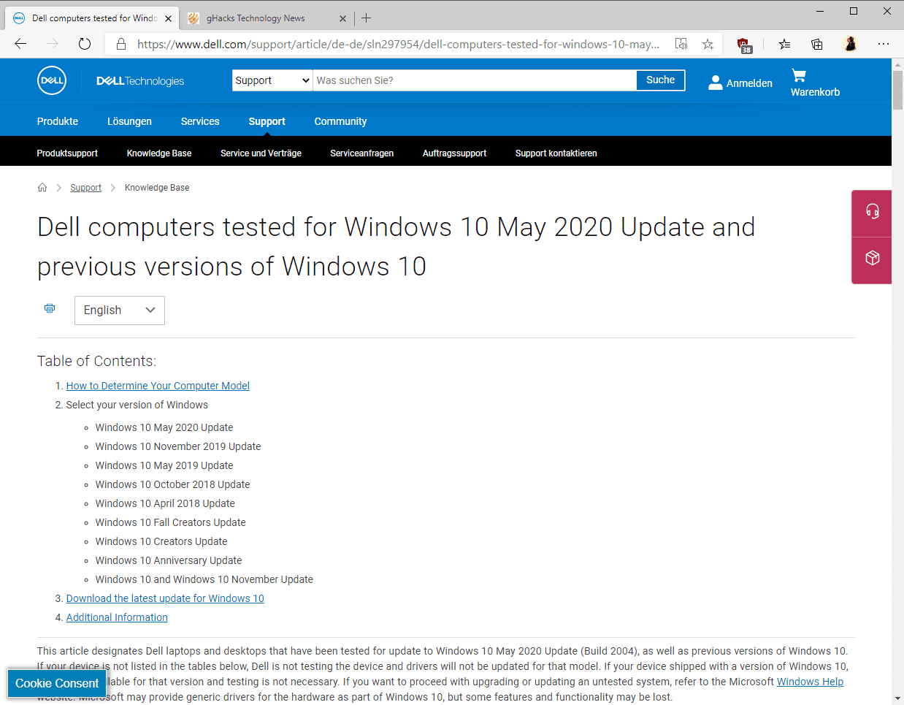Screen dimensions: 904x705
Task: Open the Additional Information link
Action: (x=117, y=617)
